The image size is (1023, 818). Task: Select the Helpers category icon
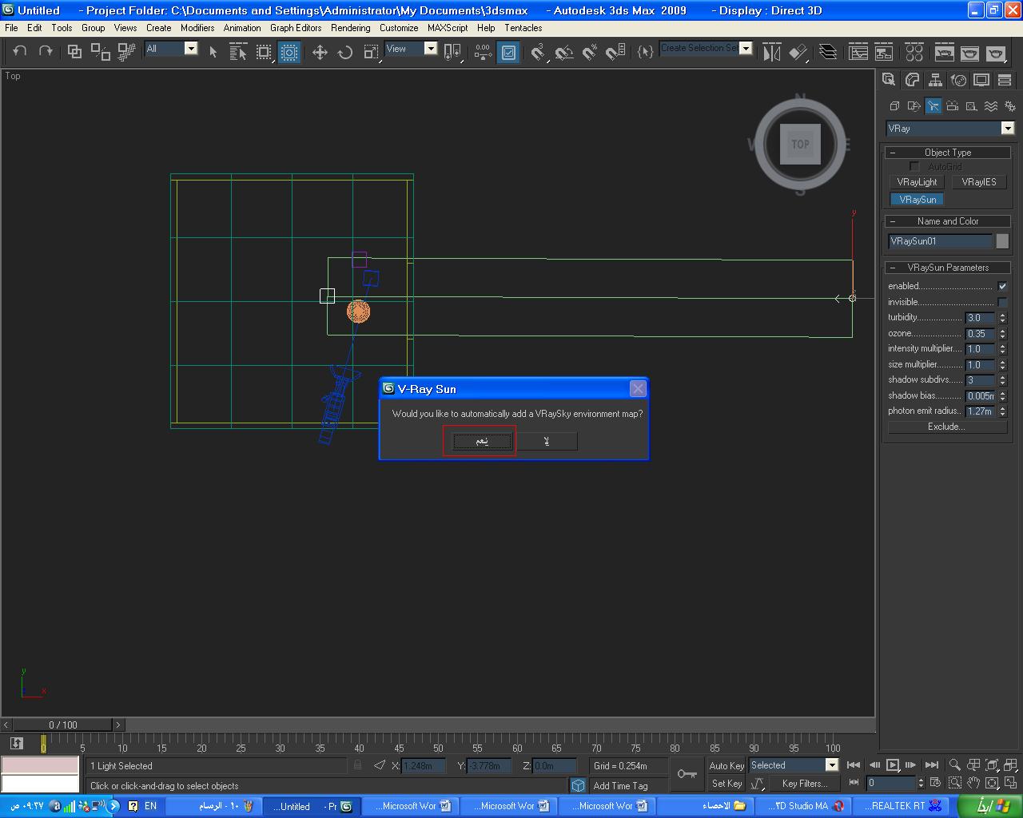(x=972, y=105)
